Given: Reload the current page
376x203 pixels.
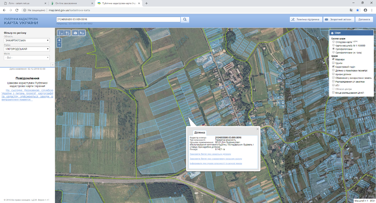Looking at the screenshot, I should [17, 10].
